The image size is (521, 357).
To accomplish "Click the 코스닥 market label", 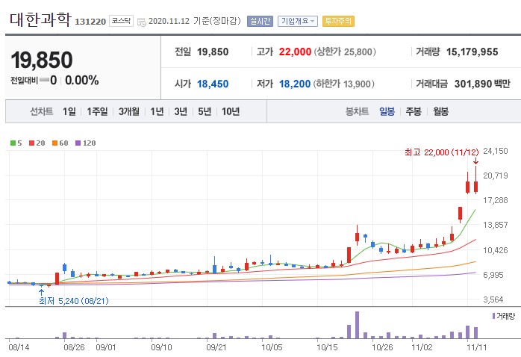I will click(121, 21).
